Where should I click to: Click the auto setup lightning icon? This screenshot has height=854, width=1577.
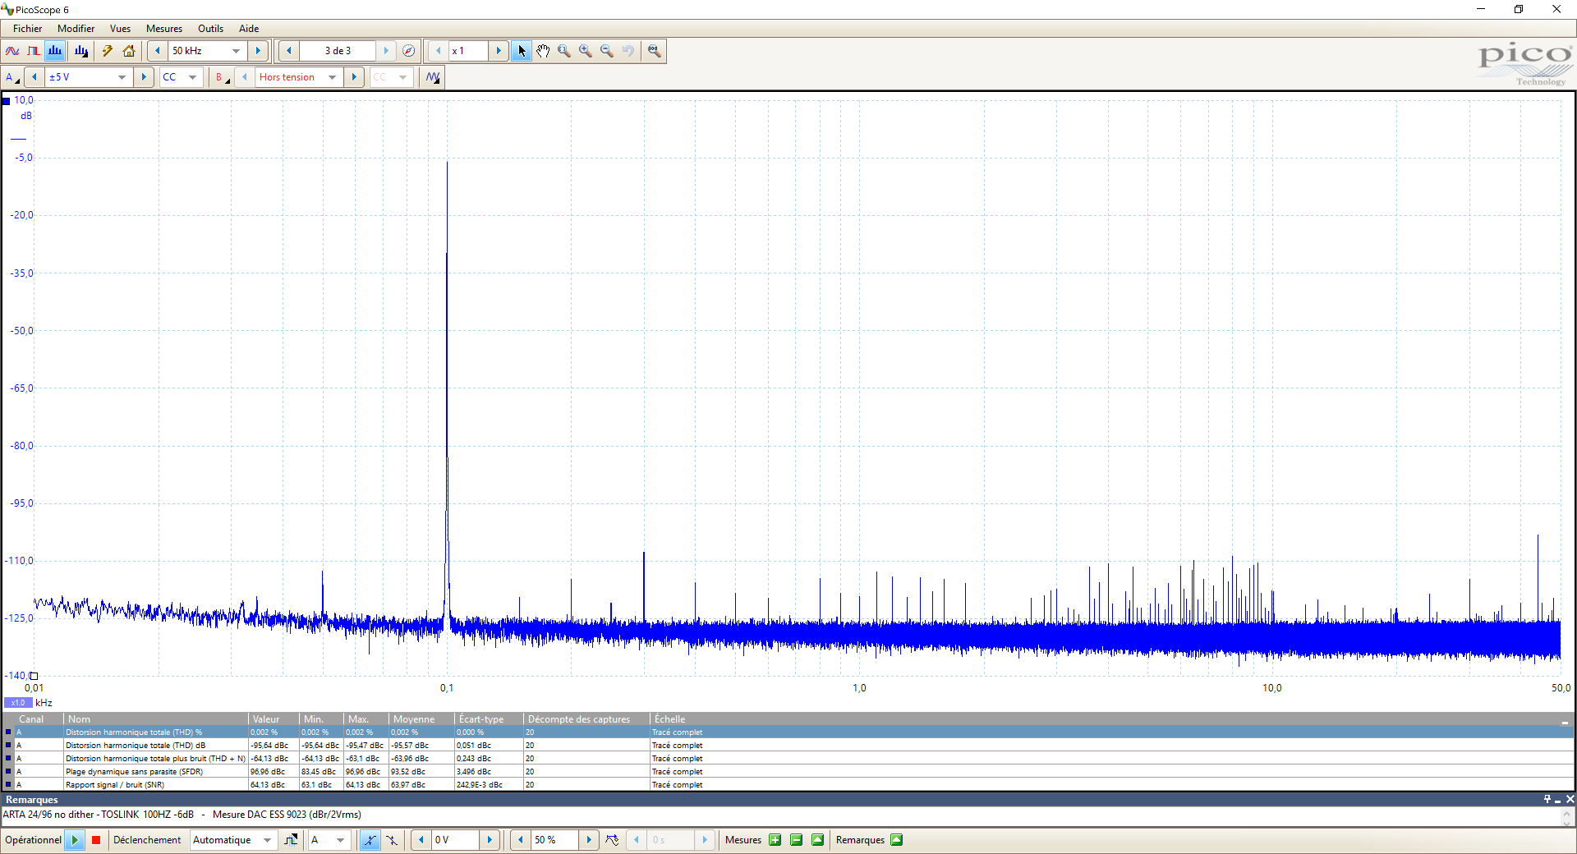(x=107, y=51)
